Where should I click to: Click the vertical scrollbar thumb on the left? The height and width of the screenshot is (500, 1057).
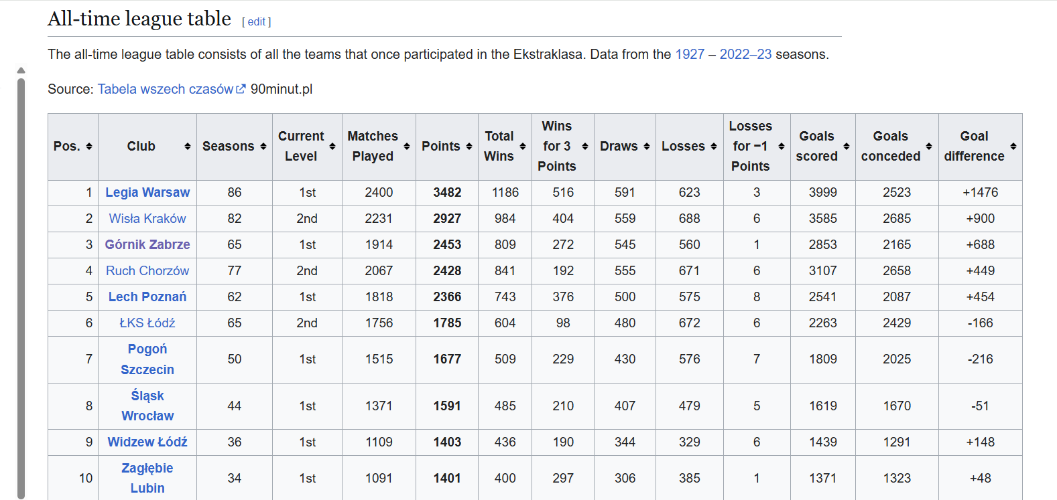click(21, 288)
